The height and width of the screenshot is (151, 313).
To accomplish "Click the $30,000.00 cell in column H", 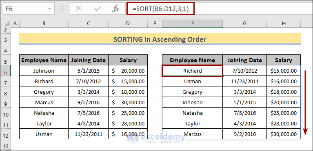I will tap(284, 134).
